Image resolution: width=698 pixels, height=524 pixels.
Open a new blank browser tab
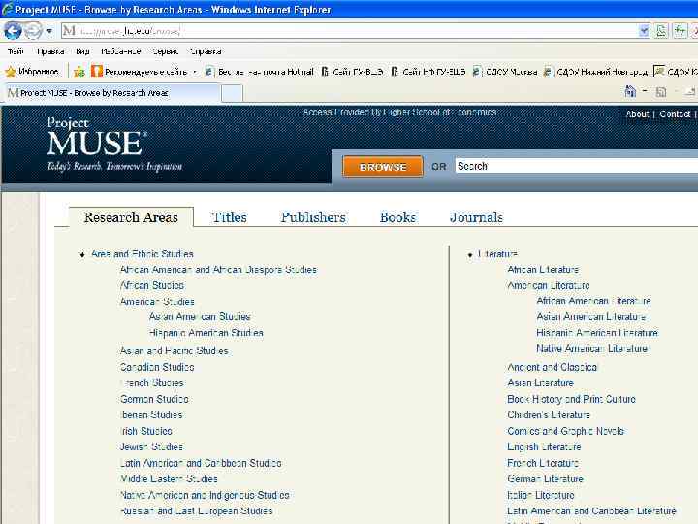pos(232,93)
